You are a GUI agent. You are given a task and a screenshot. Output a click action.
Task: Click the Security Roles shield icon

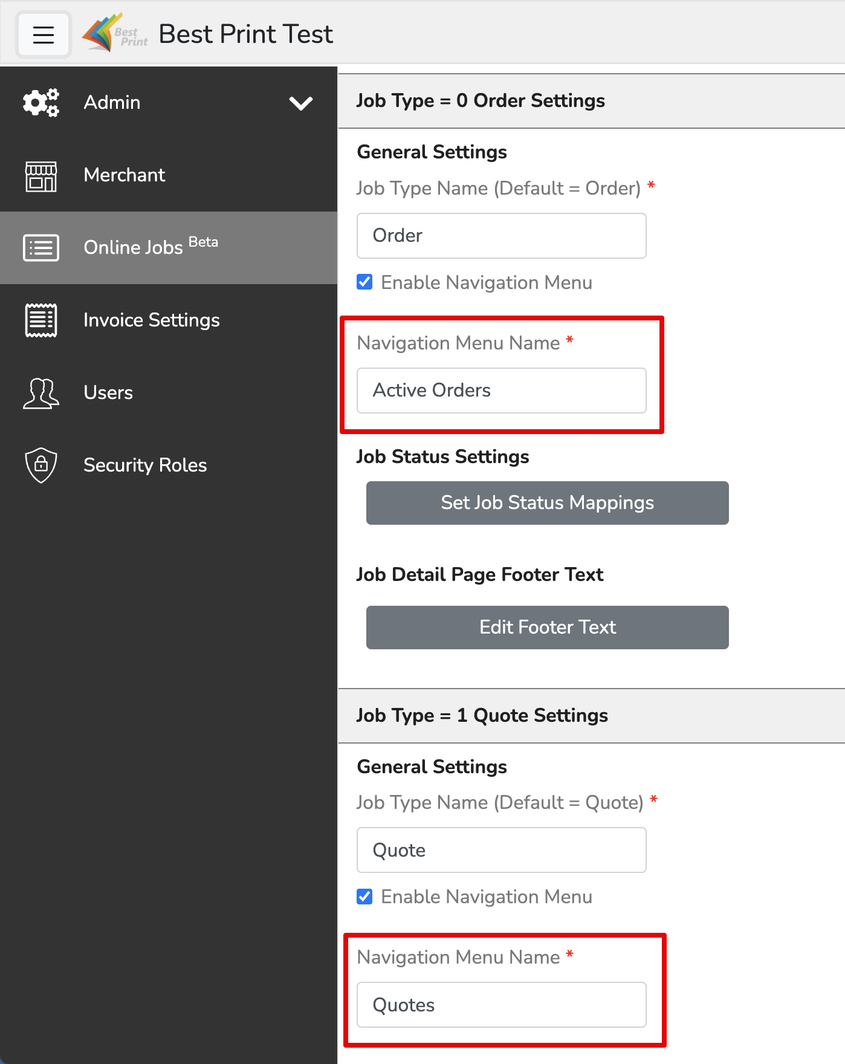41,465
